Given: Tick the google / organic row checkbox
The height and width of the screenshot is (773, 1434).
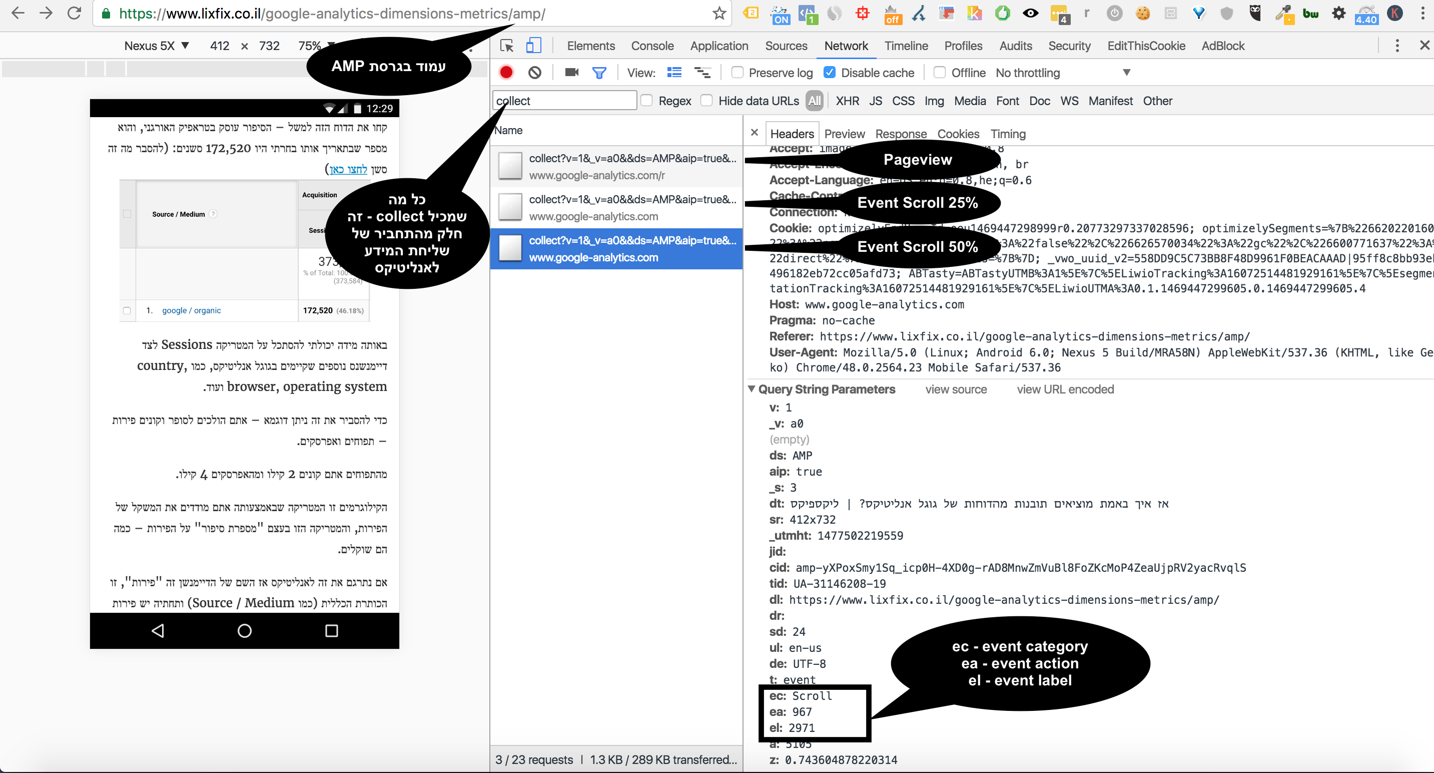Looking at the screenshot, I should (127, 311).
